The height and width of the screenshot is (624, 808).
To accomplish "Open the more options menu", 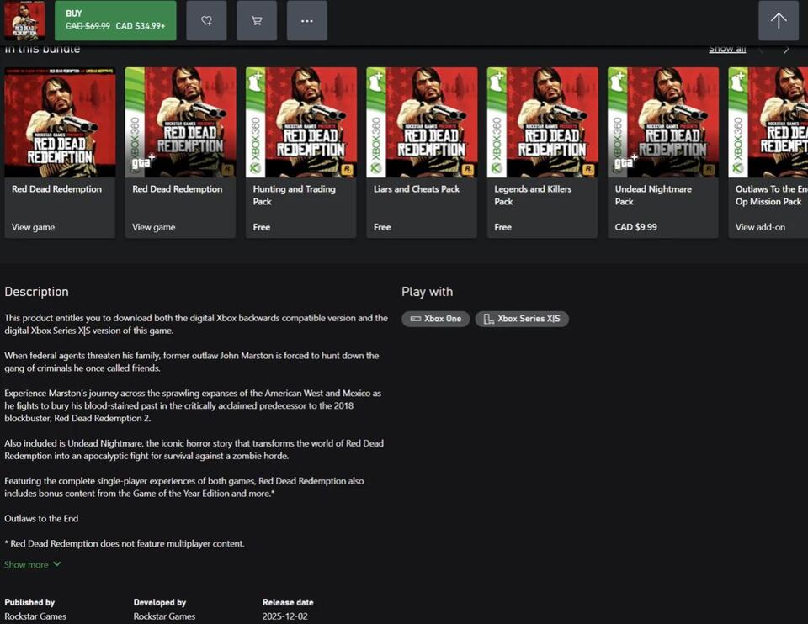I will (306, 20).
